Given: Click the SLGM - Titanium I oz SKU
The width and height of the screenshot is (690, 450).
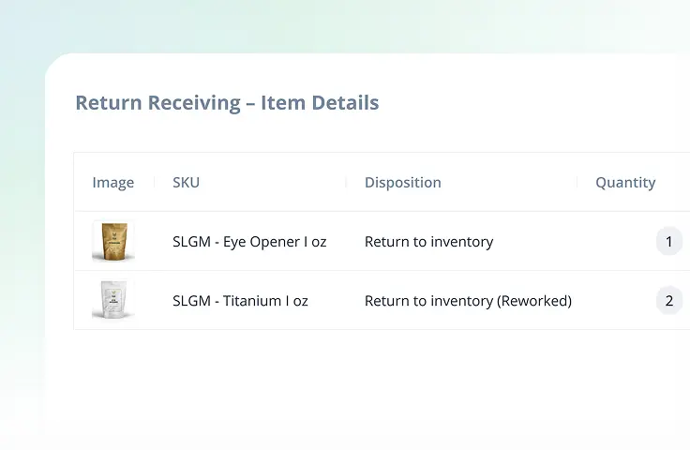Looking at the screenshot, I should pos(240,301).
